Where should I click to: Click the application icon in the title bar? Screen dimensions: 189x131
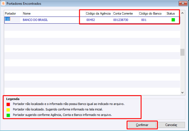[x=3, y=3]
